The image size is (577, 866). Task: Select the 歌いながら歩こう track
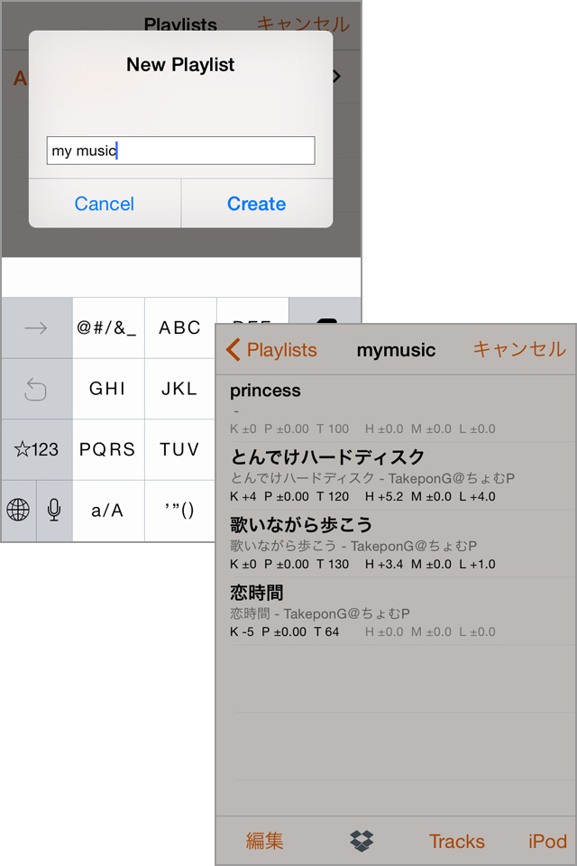[395, 543]
